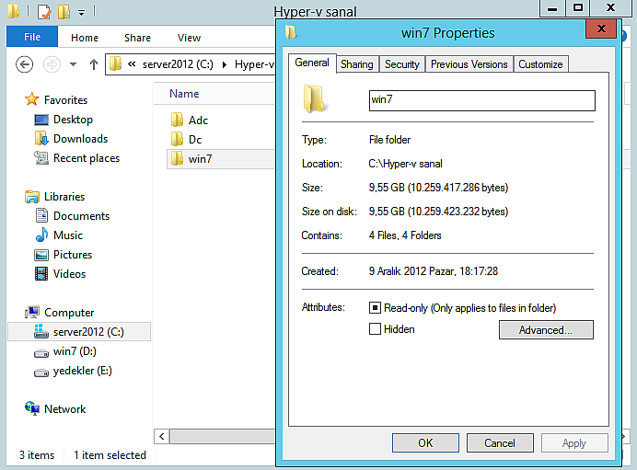Open the Advanced... attributes dialog
This screenshot has width=637, height=470.
point(546,329)
